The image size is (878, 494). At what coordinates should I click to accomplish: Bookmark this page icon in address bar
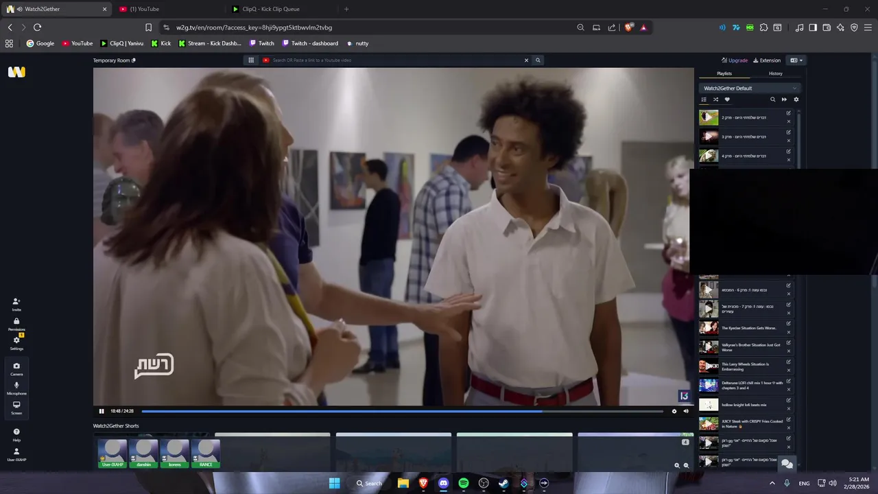pyautogui.click(x=148, y=27)
